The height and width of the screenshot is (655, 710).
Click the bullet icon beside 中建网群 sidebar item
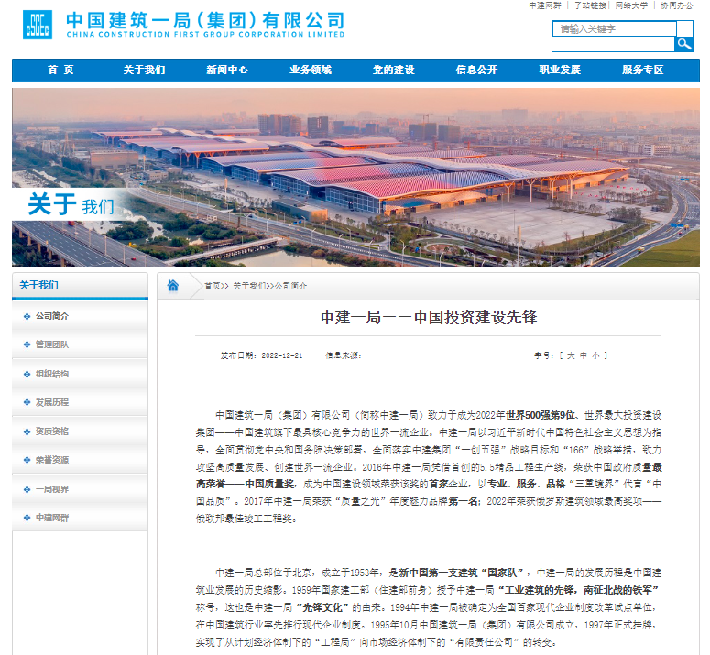(27, 518)
